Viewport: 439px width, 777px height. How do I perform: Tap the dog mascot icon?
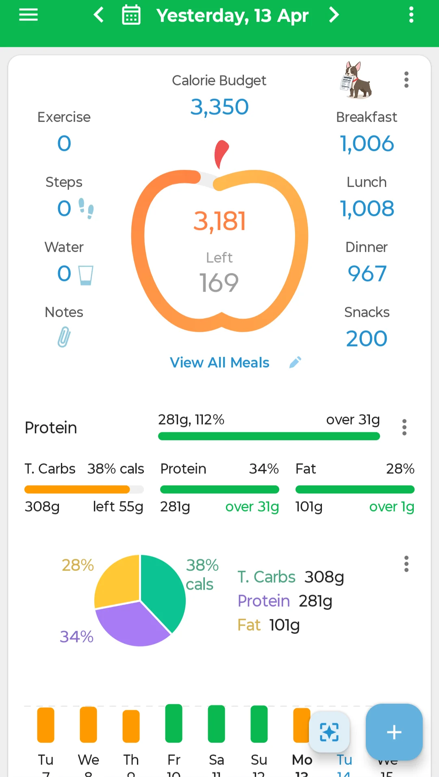pyautogui.click(x=356, y=80)
